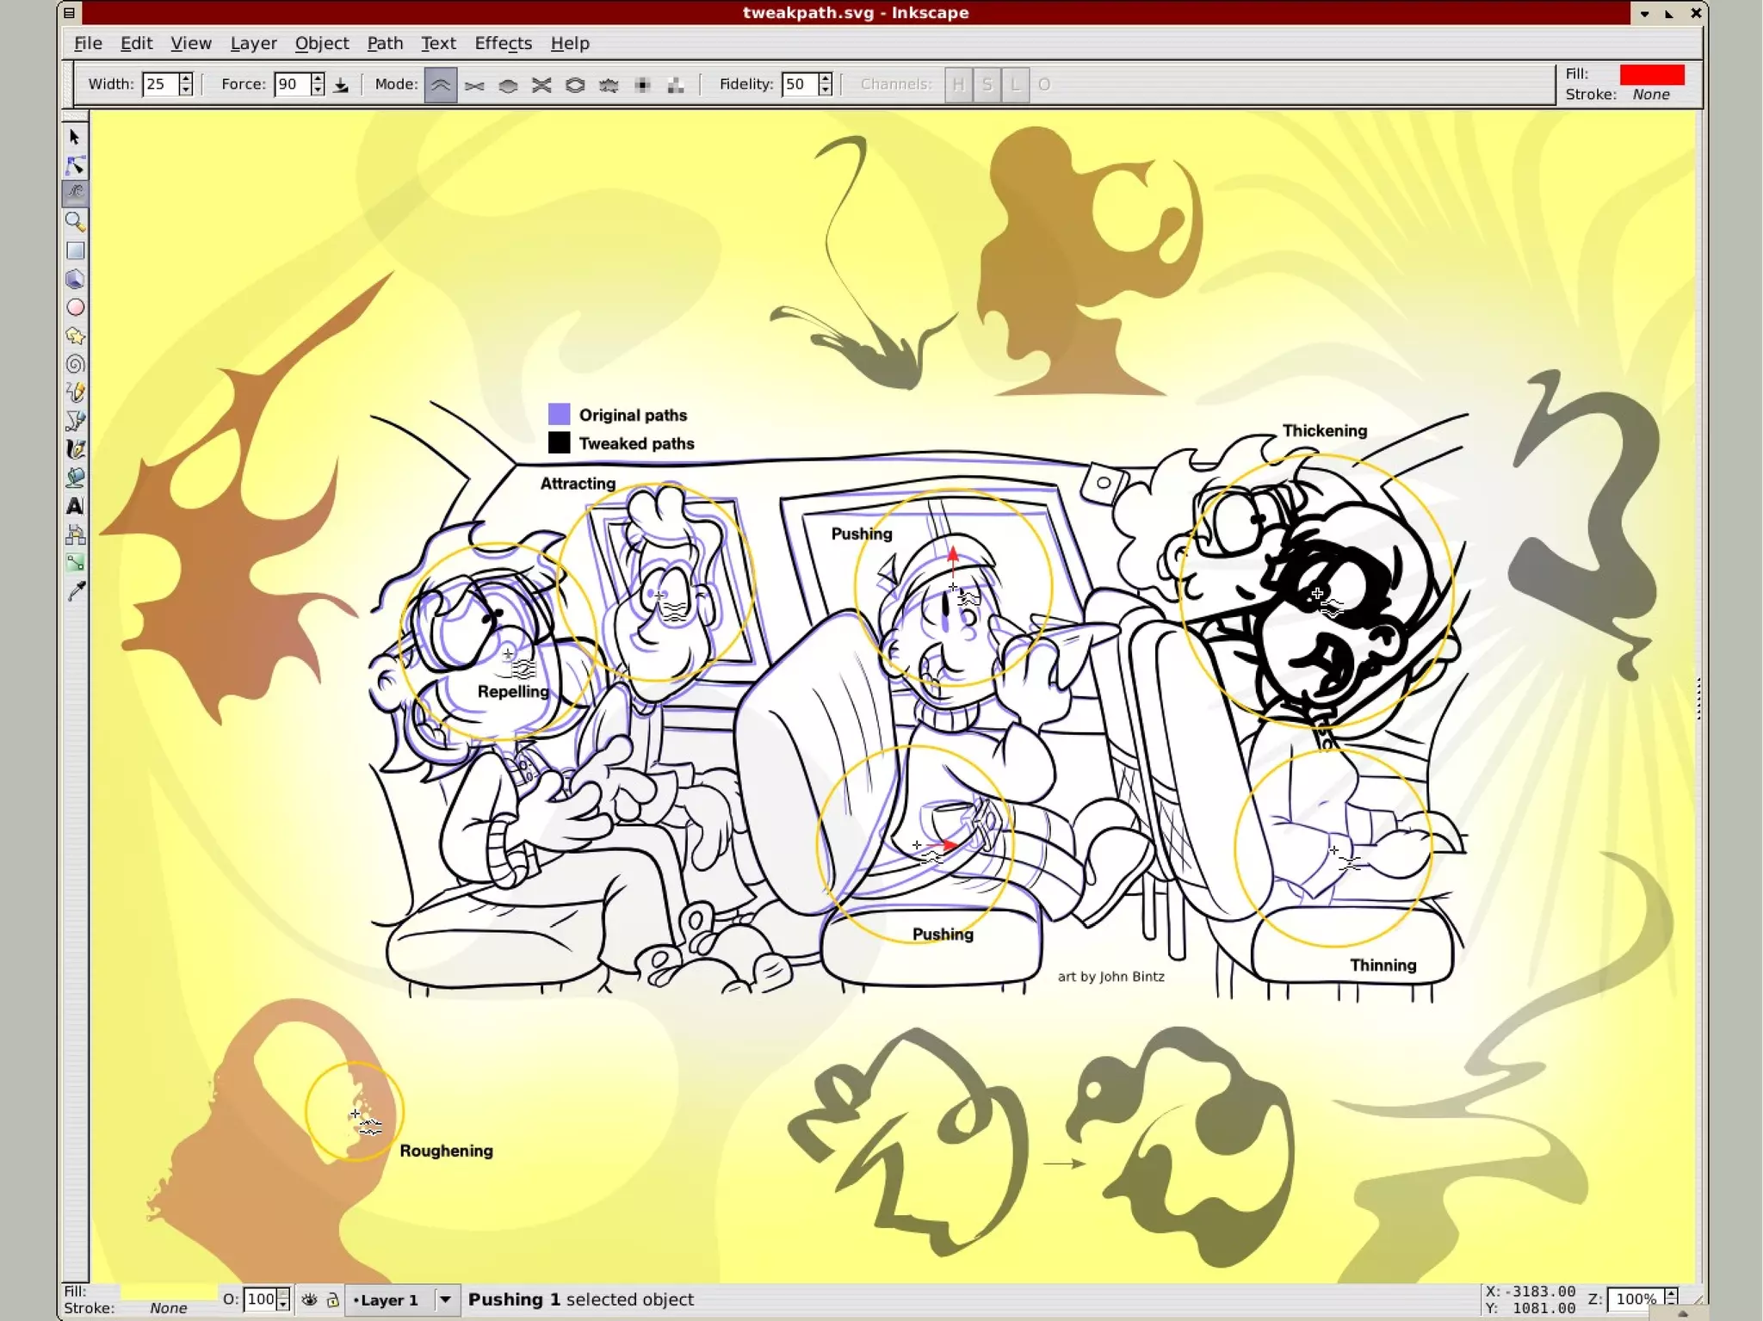The width and height of the screenshot is (1763, 1321).
Task: Pick the 3D box tool
Action: tap(75, 279)
